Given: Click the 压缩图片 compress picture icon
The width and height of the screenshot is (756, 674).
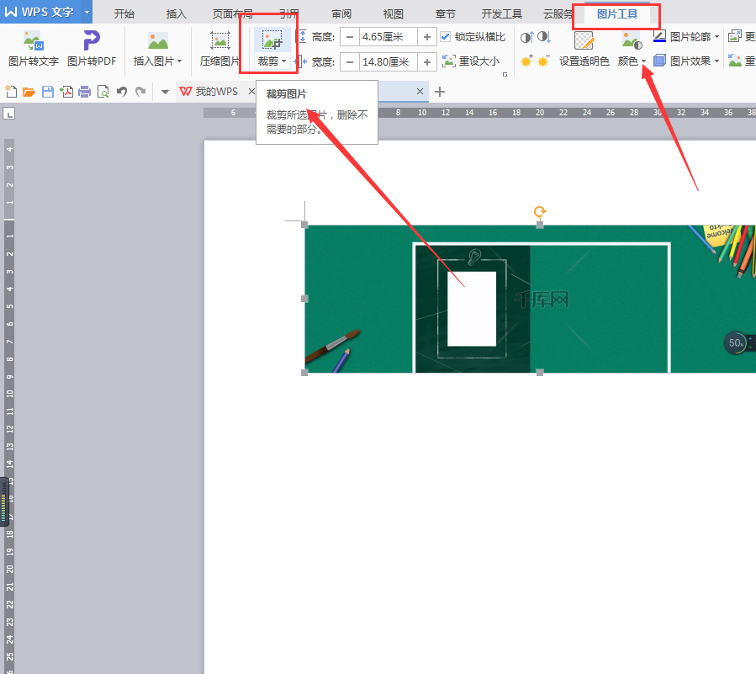Looking at the screenshot, I should 219,41.
